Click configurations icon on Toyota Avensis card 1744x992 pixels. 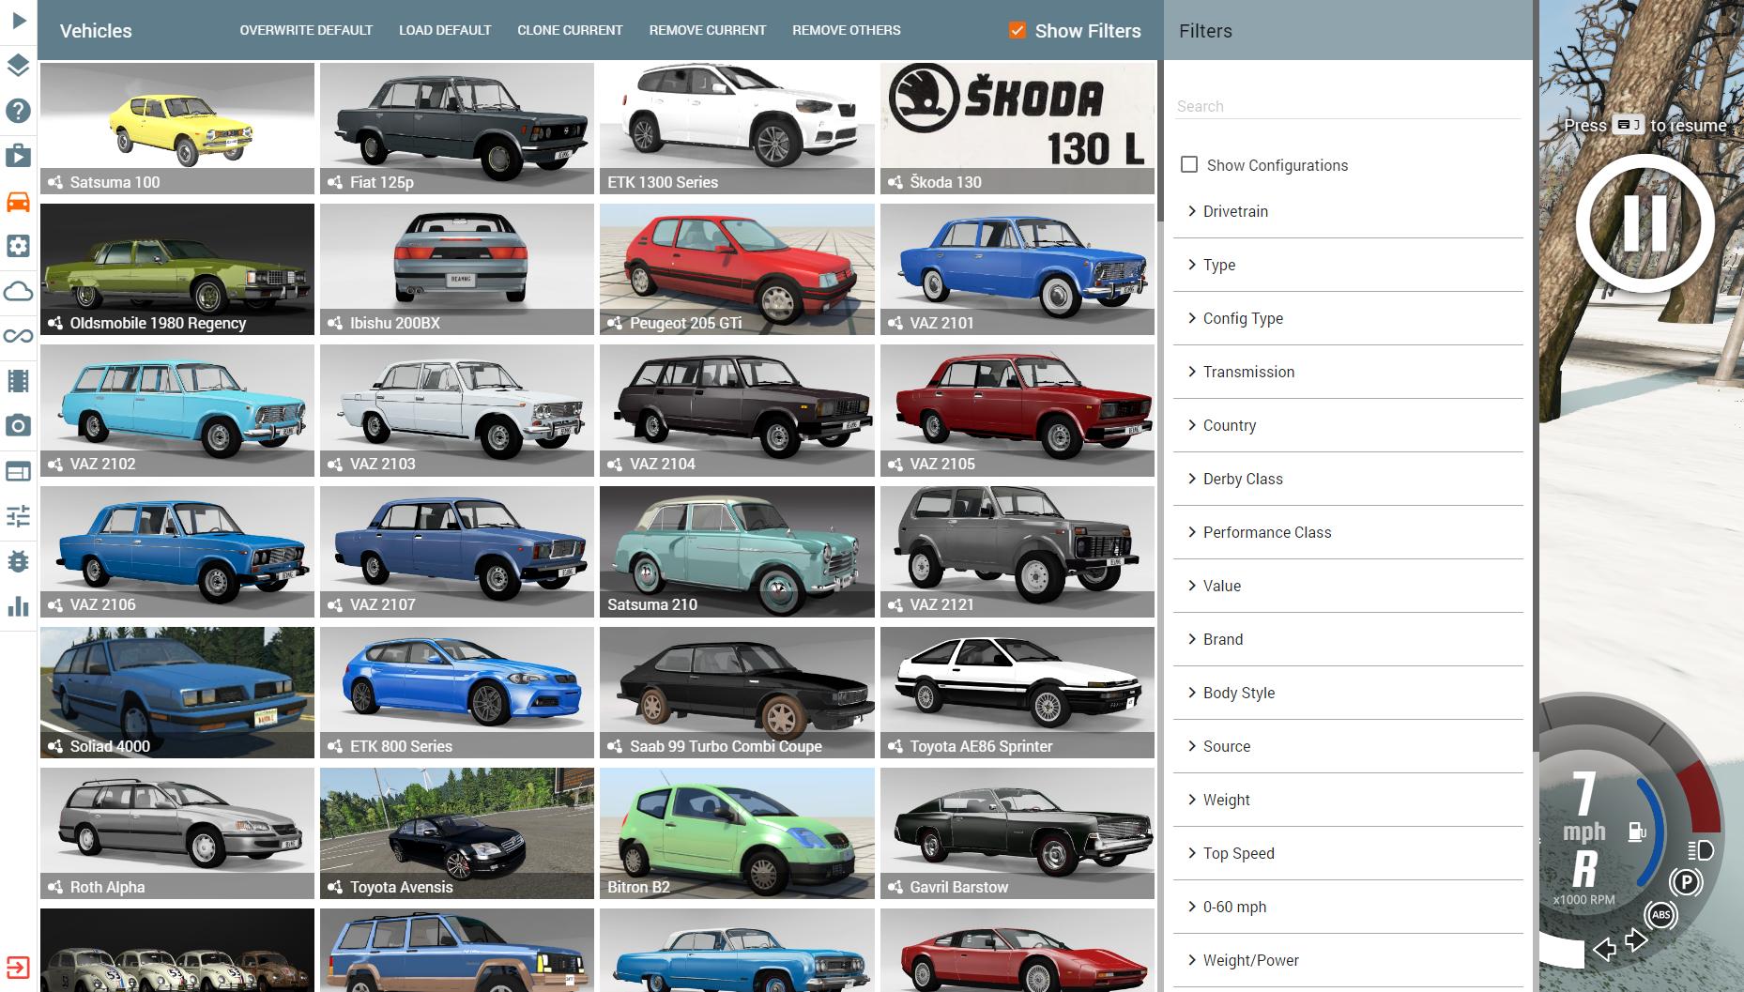tap(335, 887)
